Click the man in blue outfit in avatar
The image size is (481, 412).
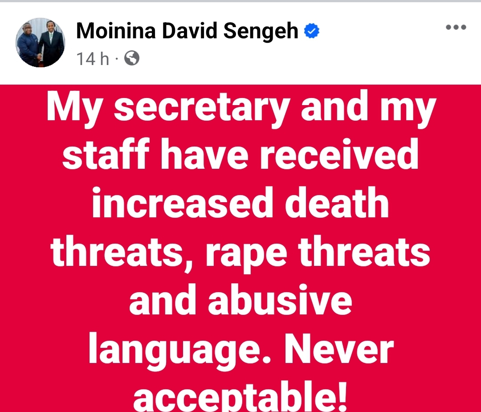pos(29,46)
